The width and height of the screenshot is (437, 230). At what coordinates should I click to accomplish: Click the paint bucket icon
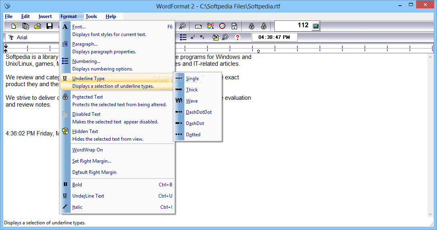pyautogui.click(x=215, y=37)
